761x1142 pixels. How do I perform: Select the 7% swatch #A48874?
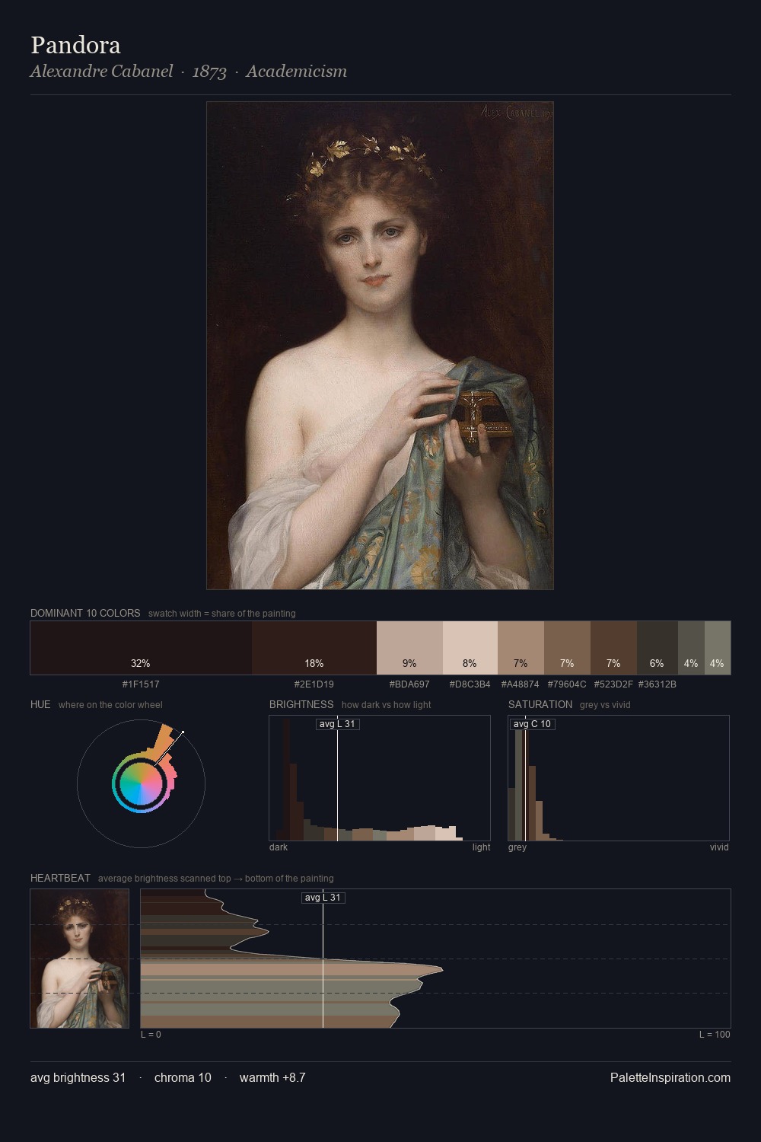coord(521,648)
